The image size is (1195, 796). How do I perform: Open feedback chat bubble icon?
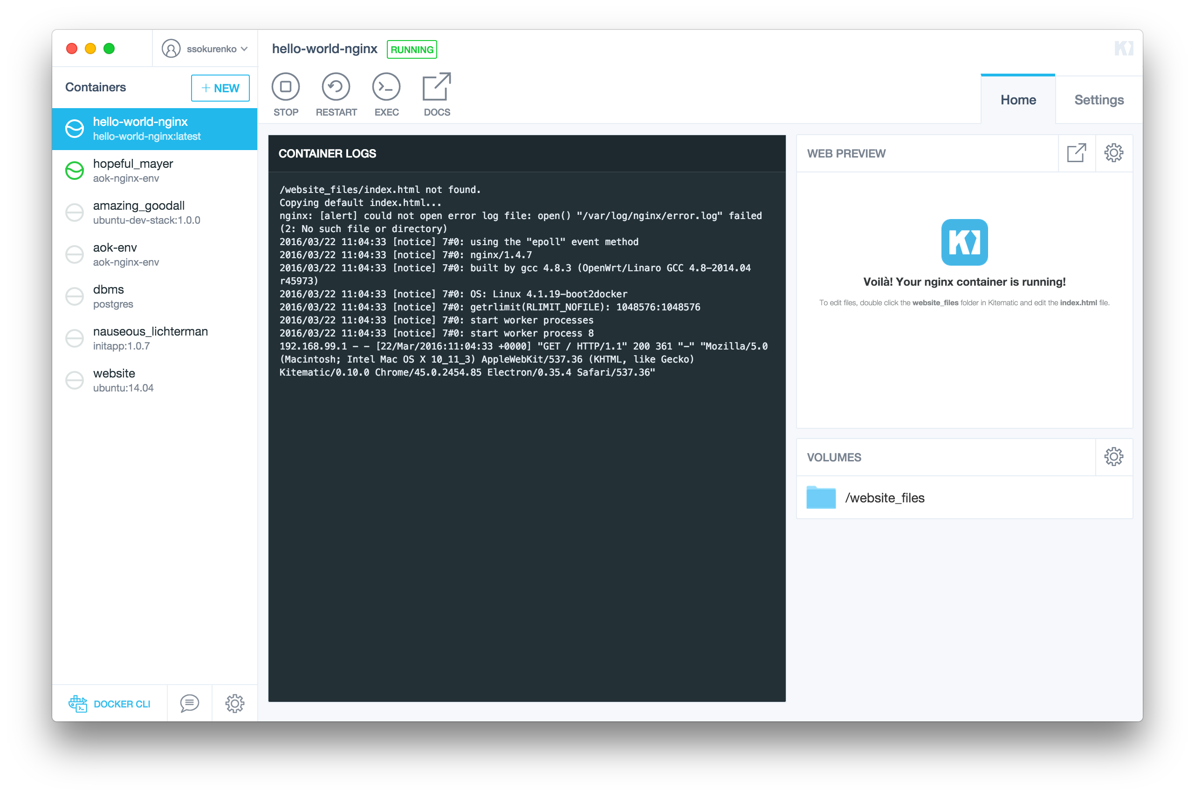tap(189, 703)
